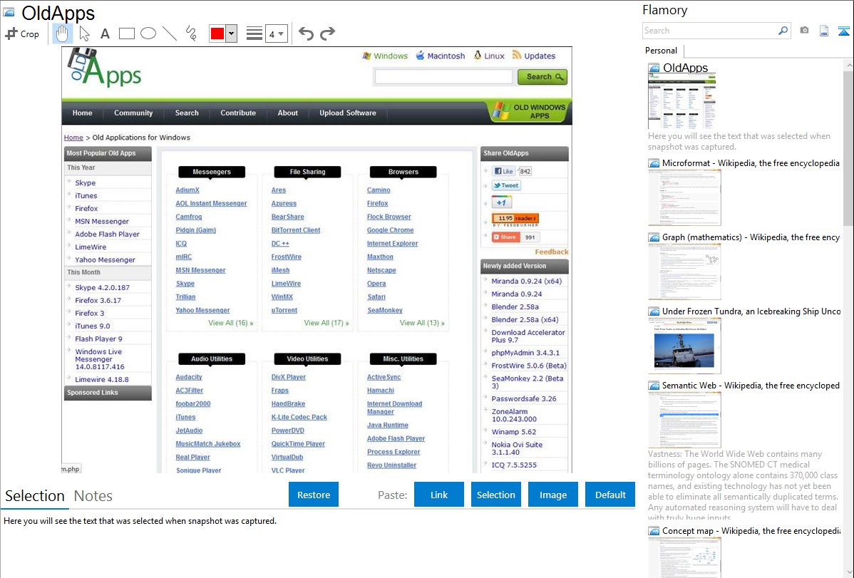The image size is (854, 578).
Task: Click the camera capture icon
Action: point(804,31)
